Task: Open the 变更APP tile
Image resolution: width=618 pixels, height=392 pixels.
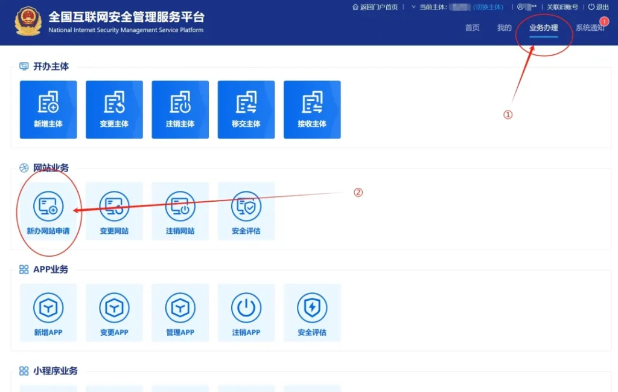Action: point(114,313)
